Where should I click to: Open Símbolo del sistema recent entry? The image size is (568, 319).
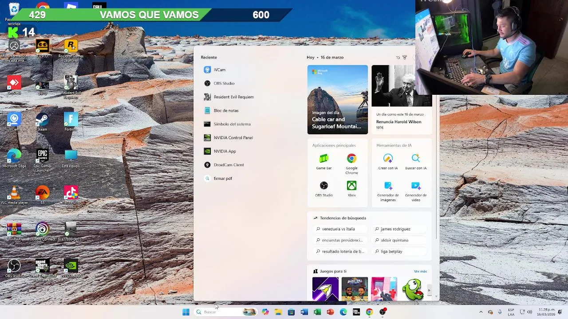coord(228,124)
